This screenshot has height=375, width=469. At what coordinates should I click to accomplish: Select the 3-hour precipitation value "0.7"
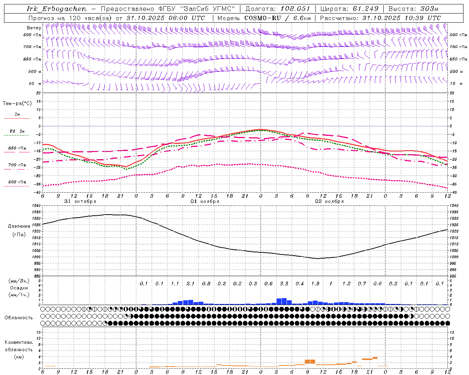pyautogui.click(x=362, y=283)
